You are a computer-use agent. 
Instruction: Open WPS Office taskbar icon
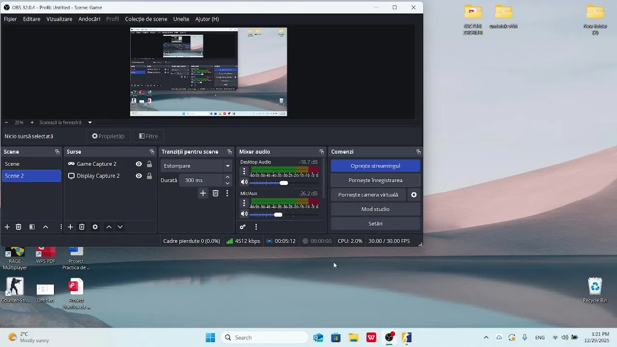coord(371,337)
